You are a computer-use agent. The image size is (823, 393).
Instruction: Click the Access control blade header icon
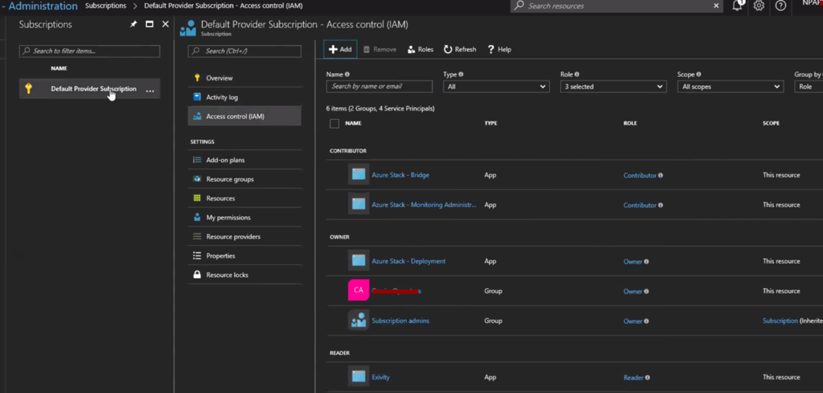pos(187,28)
